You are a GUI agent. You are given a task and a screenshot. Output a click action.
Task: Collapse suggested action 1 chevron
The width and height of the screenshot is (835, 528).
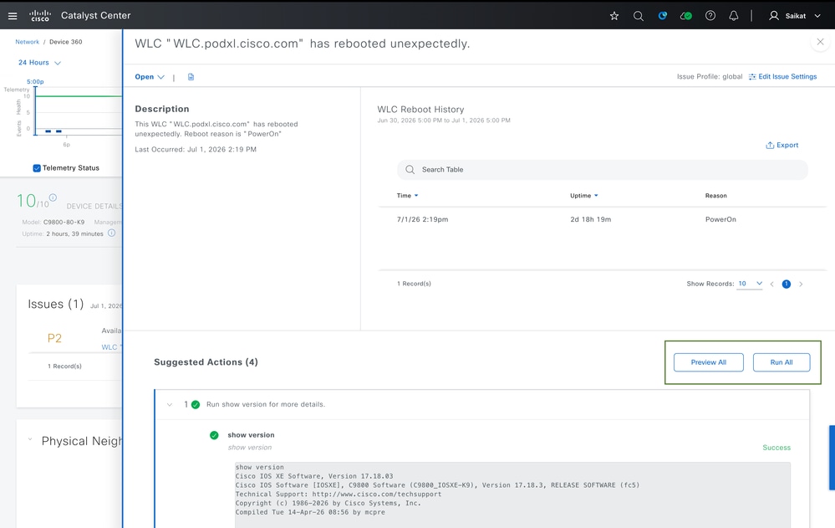(x=170, y=404)
